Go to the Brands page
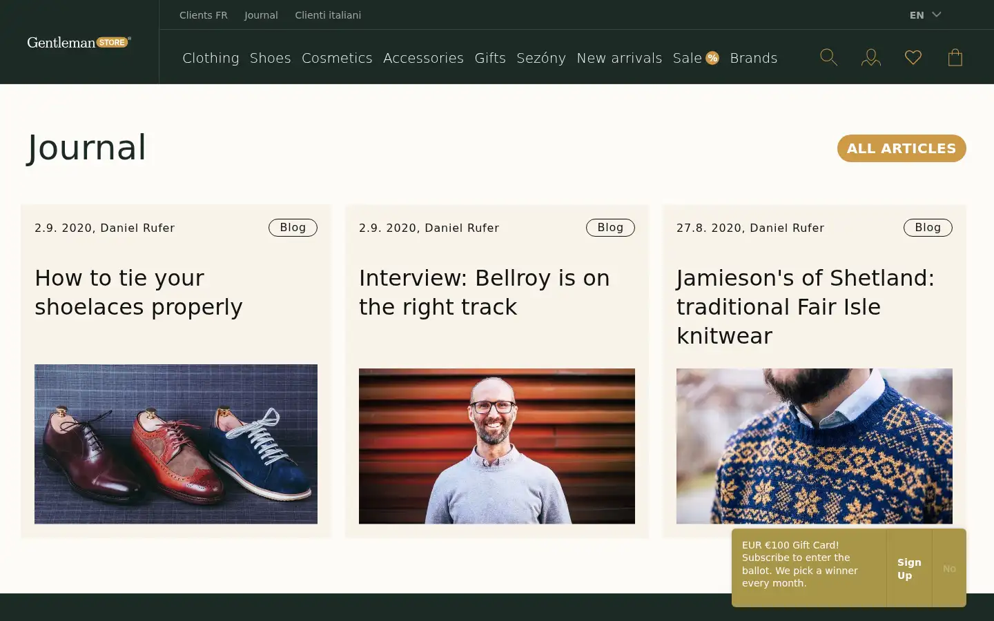This screenshot has width=994, height=621. (753, 58)
